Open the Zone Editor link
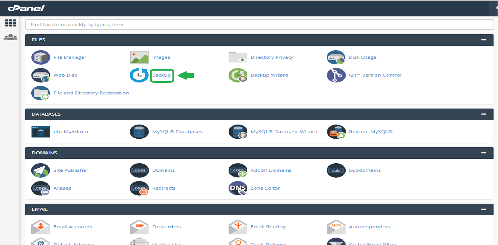This screenshot has height=245, width=498. point(265,188)
